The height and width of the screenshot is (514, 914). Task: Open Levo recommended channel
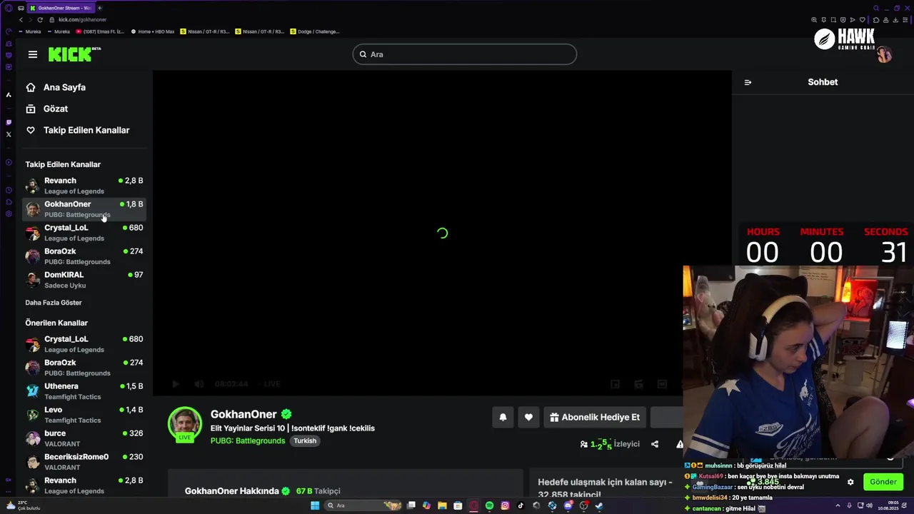(84, 415)
